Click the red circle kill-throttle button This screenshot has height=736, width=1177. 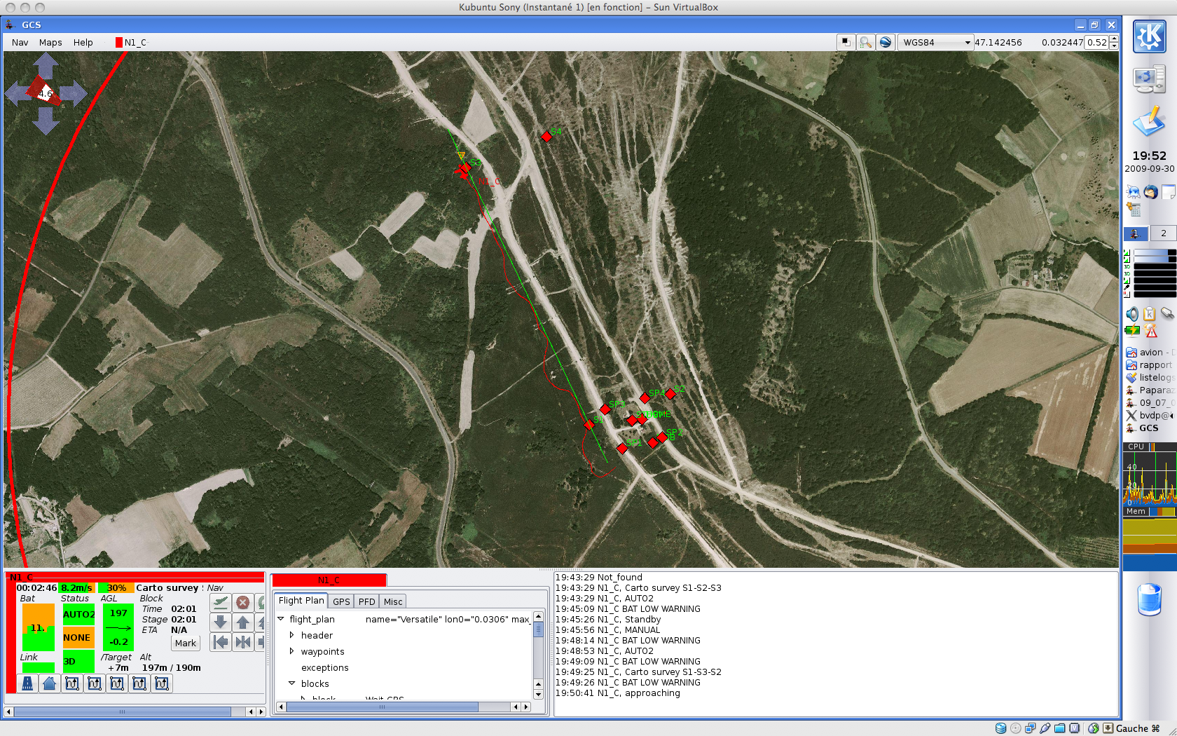242,603
